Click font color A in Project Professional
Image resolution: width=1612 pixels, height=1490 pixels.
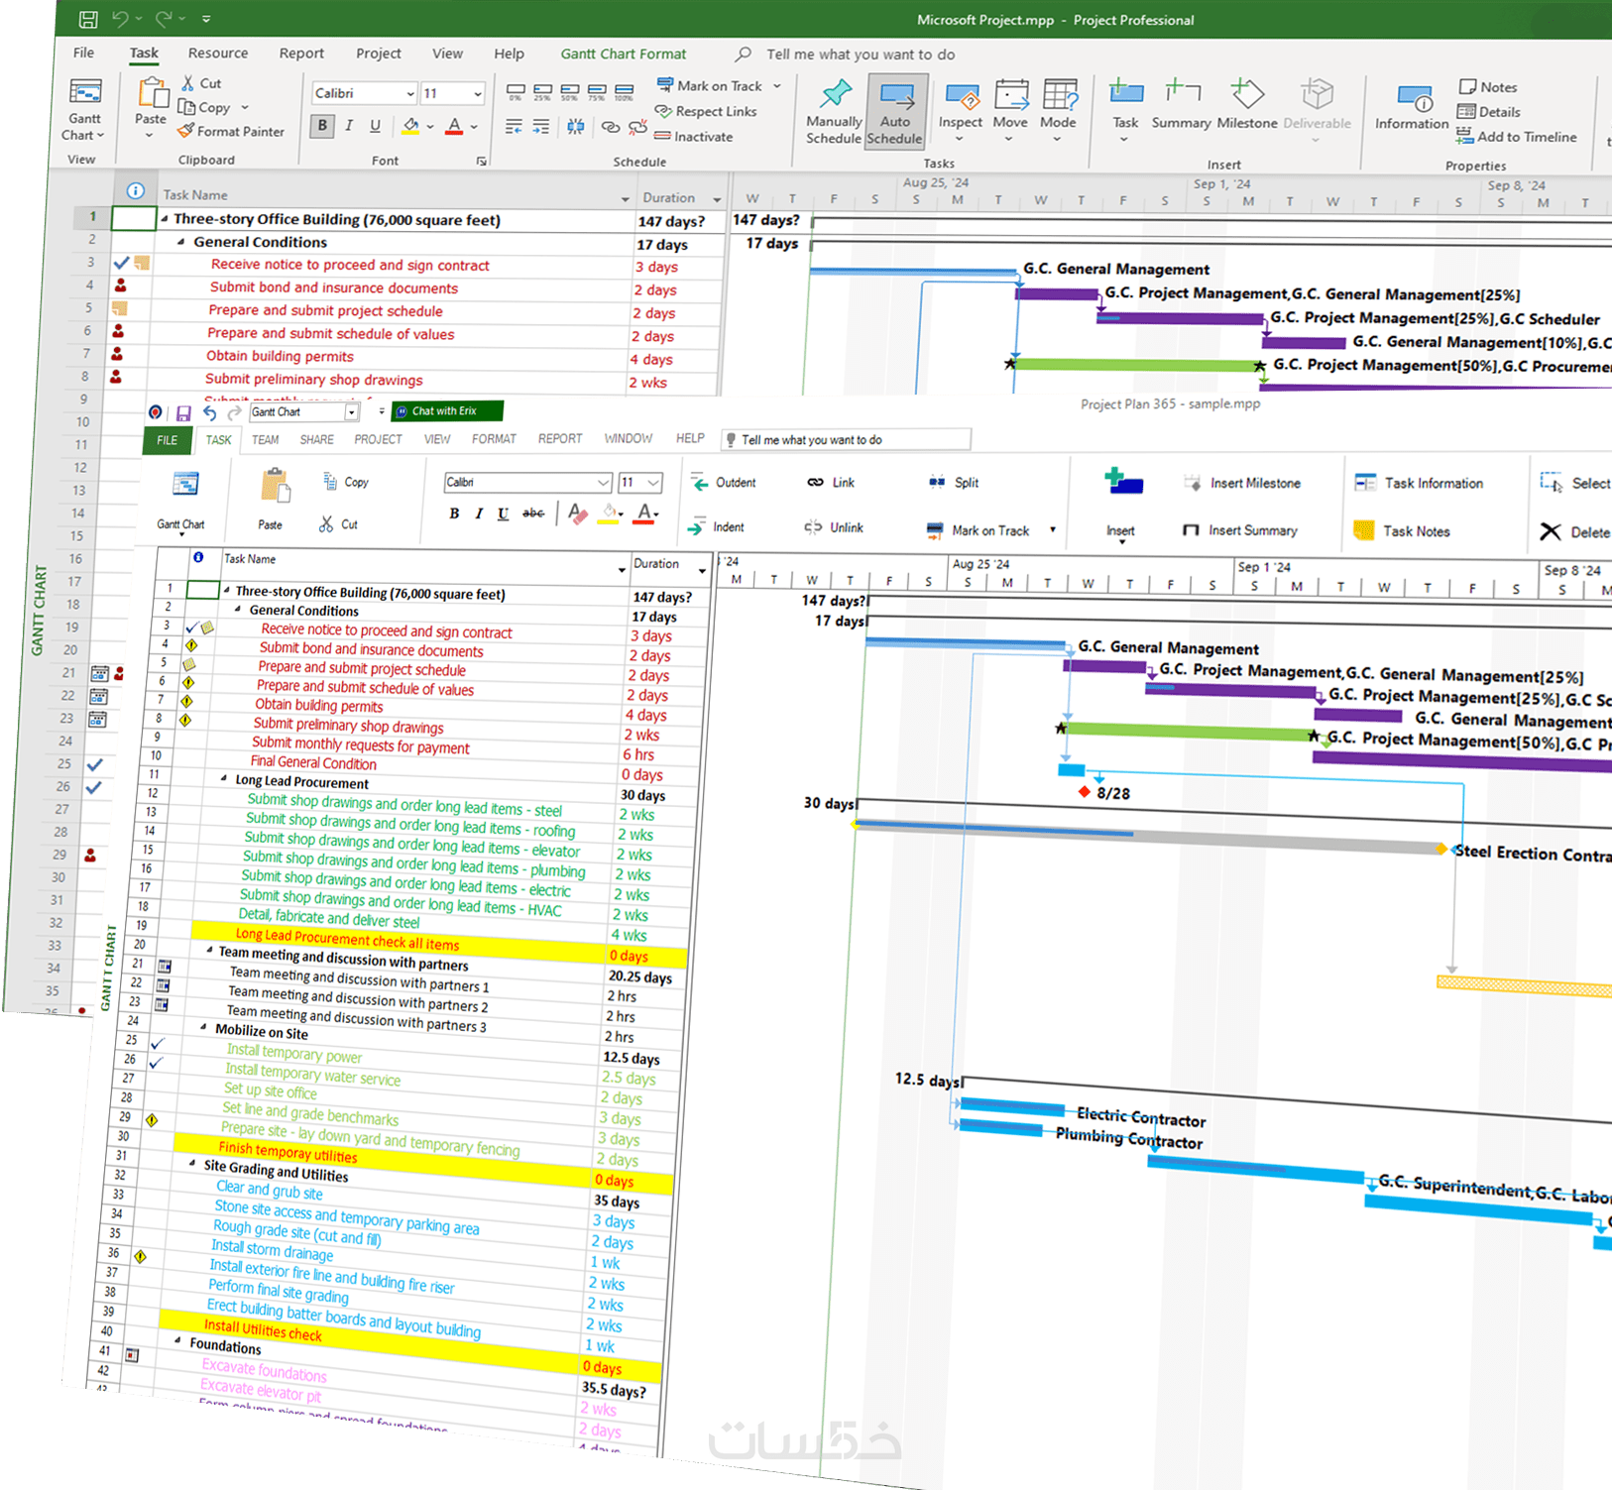coord(454,126)
